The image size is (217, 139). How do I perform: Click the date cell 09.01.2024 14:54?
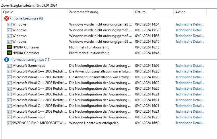(147, 24)
